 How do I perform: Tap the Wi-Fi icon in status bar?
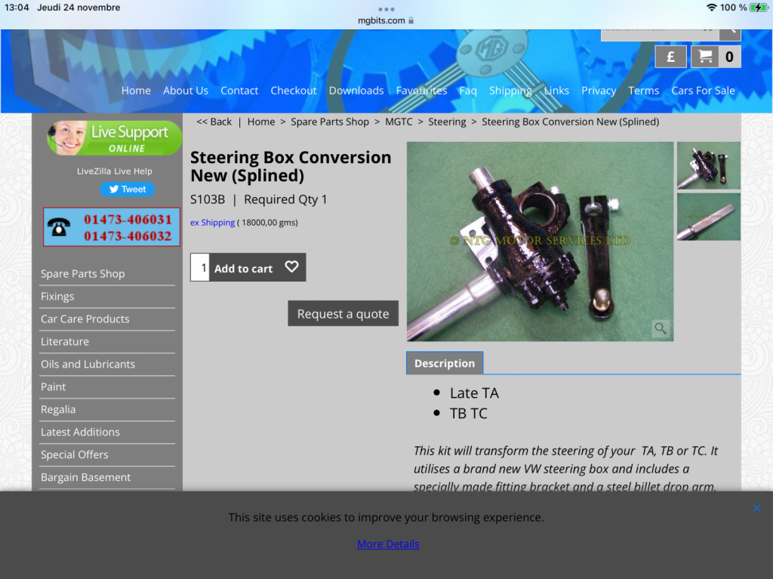pyautogui.click(x=711, y=8)
